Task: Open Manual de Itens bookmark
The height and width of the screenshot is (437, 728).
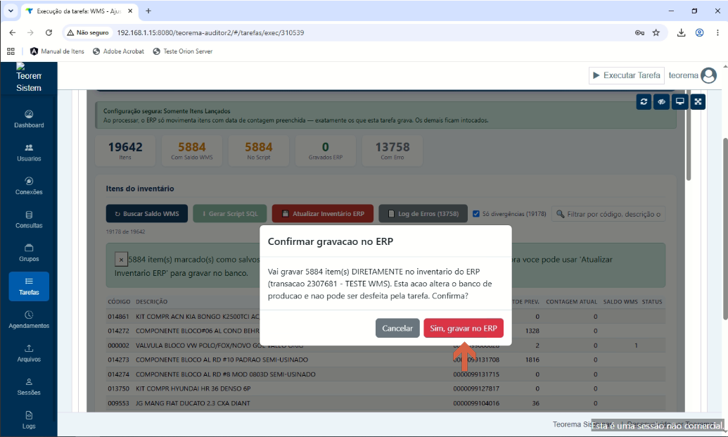Action: click(57, 51)
